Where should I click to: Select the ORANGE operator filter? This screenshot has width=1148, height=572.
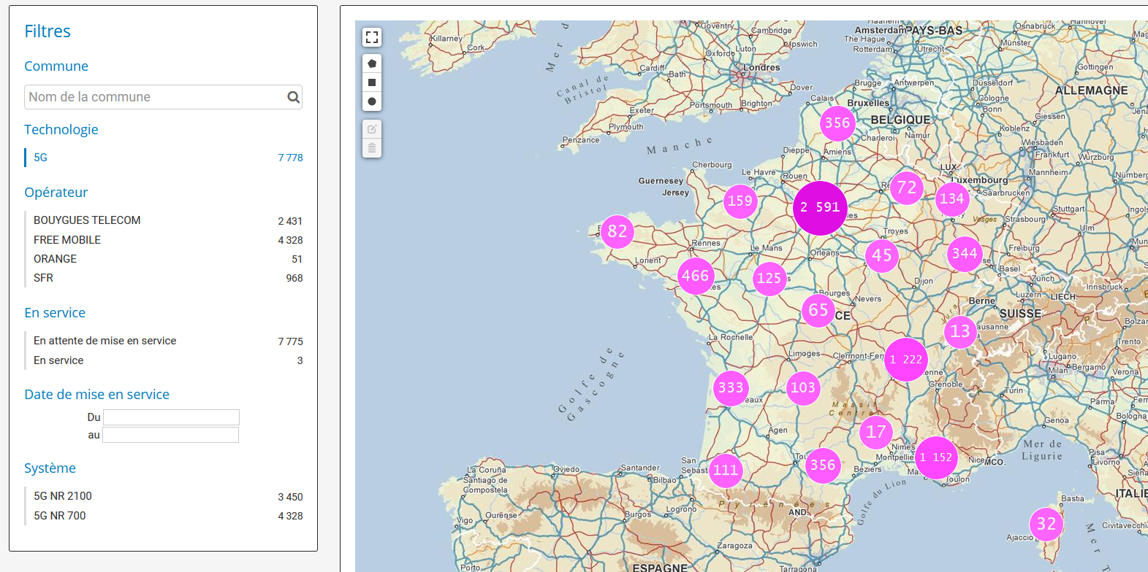pos(55,259)
